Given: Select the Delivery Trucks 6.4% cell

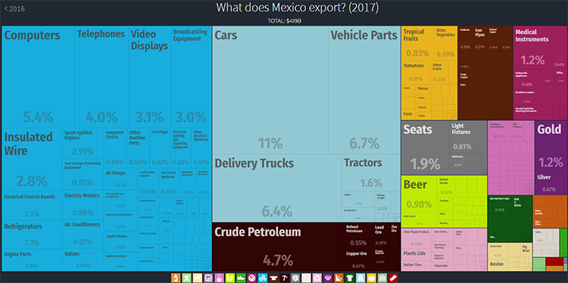Looking at the screenshot, I should (x=277, y=188).
